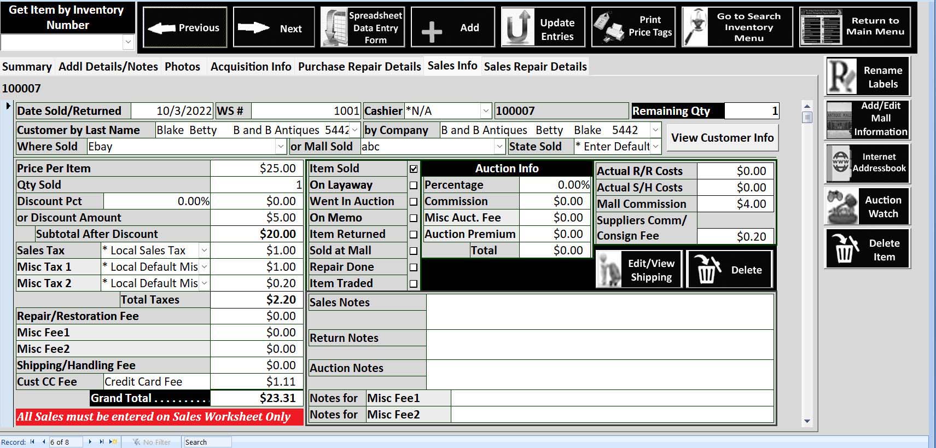Click the Price Per Item value field

click(x=257, y=168)
